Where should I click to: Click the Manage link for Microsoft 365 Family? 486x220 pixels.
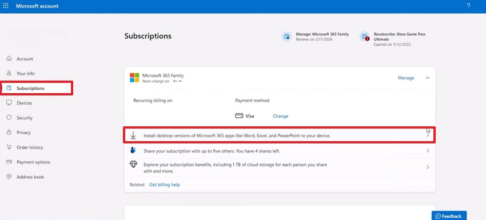coord(406,78)
